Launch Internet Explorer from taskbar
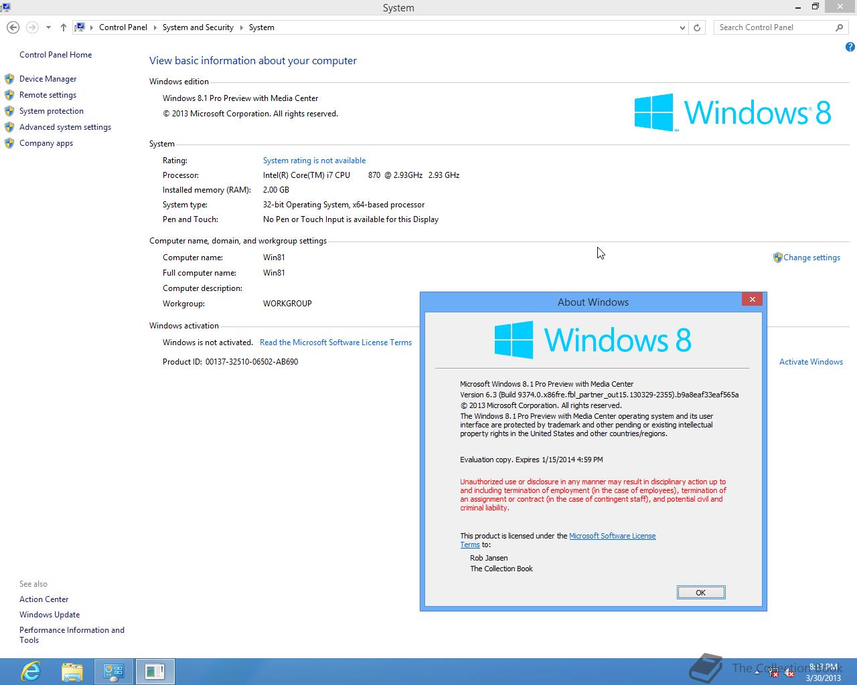 tap(31, 671)
